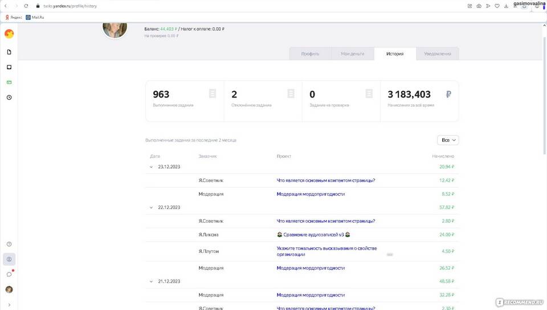Switch to the Уведомления tab
547x310 pixels.
tap(438, 54)
